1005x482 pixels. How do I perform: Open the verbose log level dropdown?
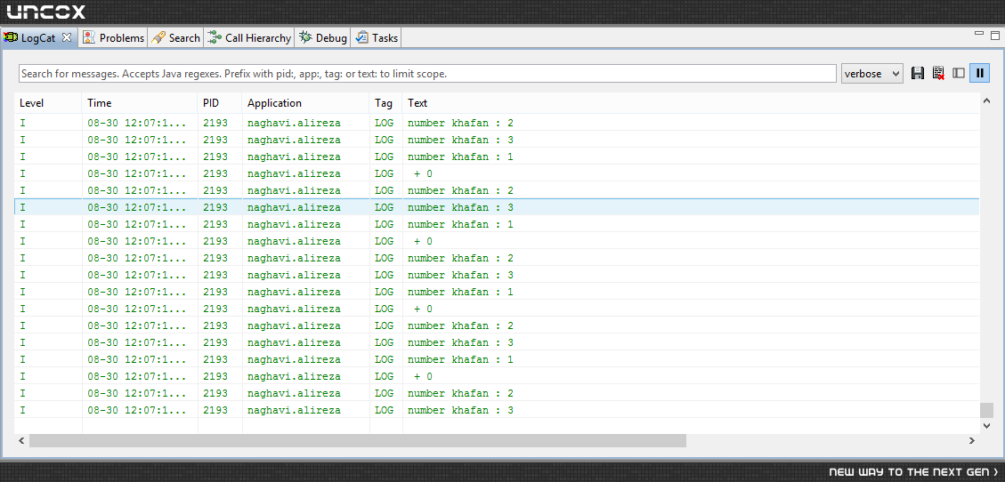(x=872, y=74)
